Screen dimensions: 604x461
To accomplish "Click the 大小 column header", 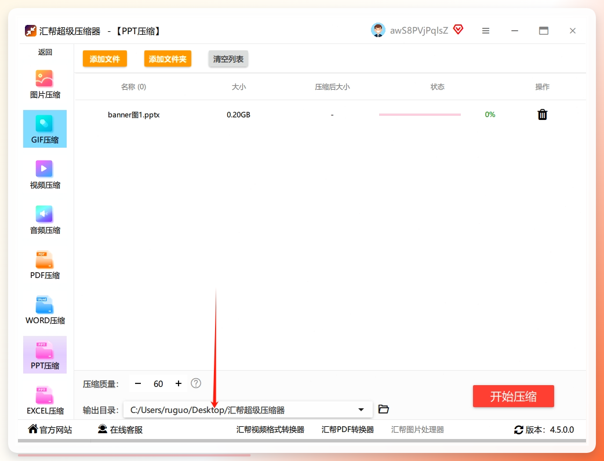I will [239, 87].
